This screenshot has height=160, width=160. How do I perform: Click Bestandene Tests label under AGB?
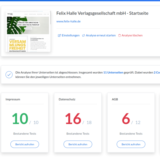pyautogui.click(x=131, y=133)
